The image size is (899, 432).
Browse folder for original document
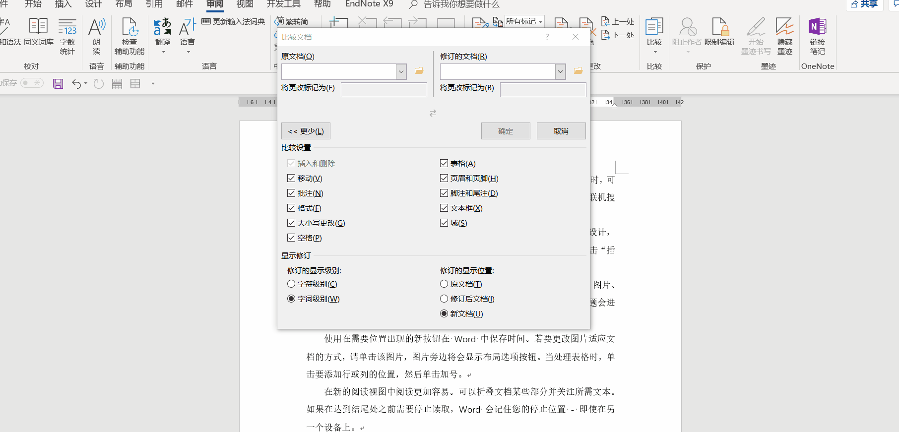pos(419,71)
